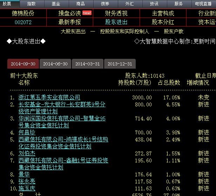Select the 股本分红 section
Screen dimensions: 216x196
163,22
